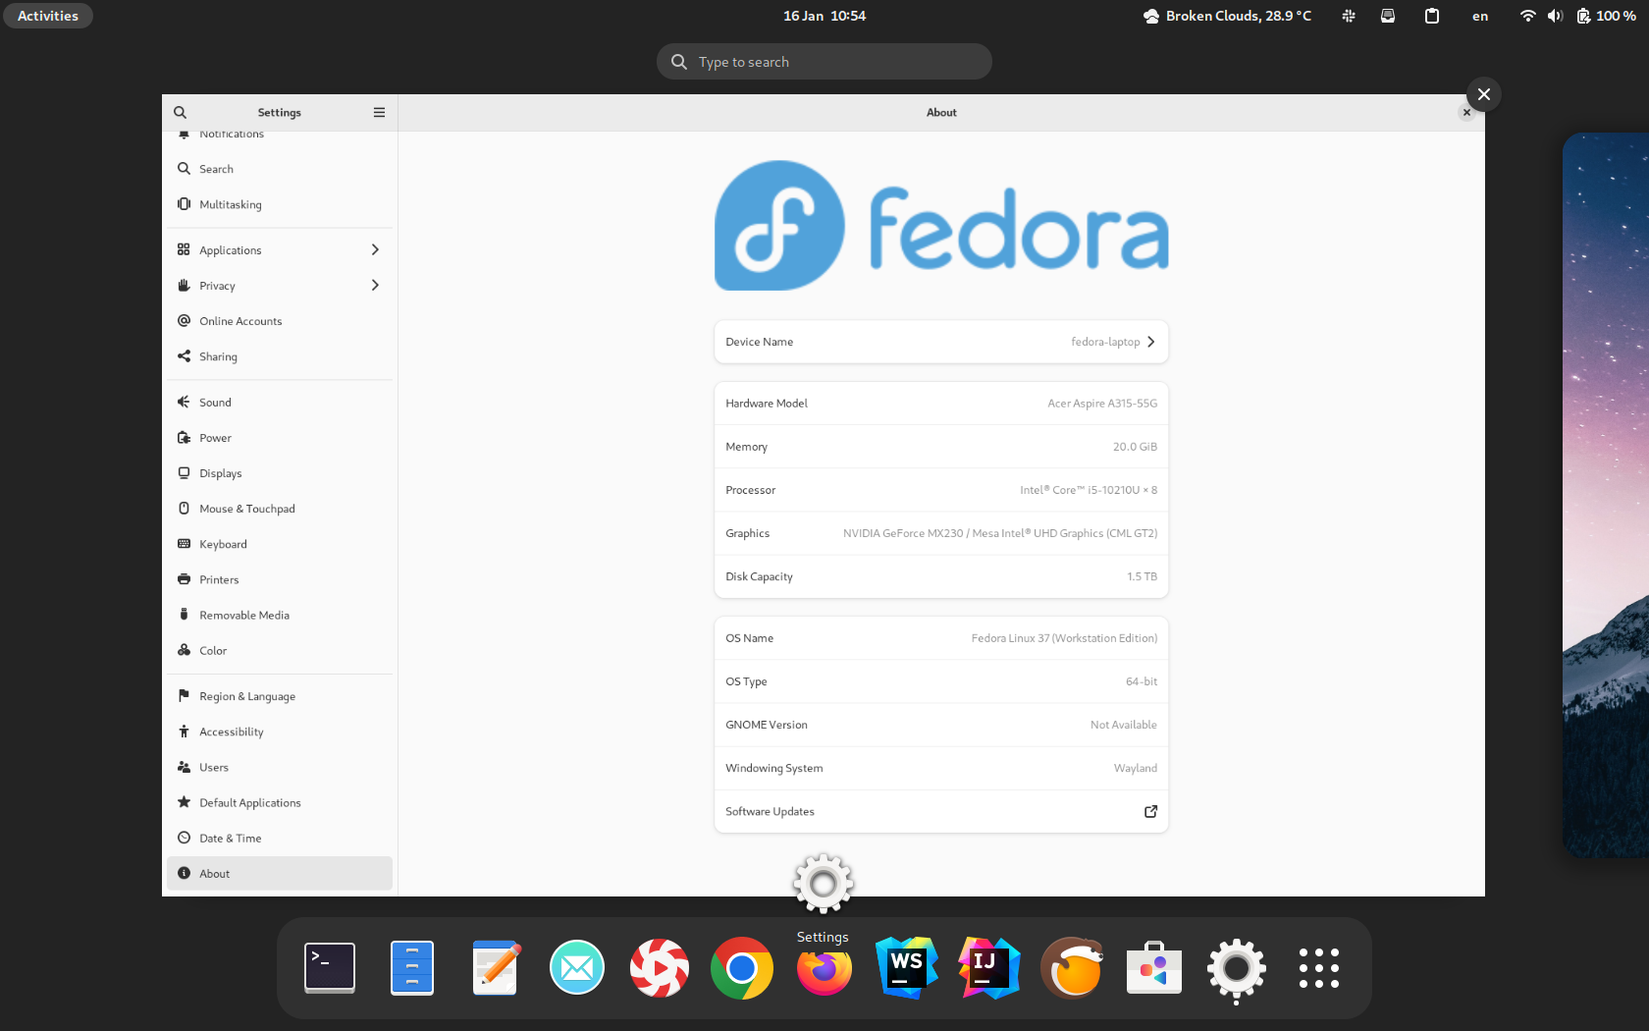
Task: Click the '64-bit' OS type value
Action: coord(1142,682)
